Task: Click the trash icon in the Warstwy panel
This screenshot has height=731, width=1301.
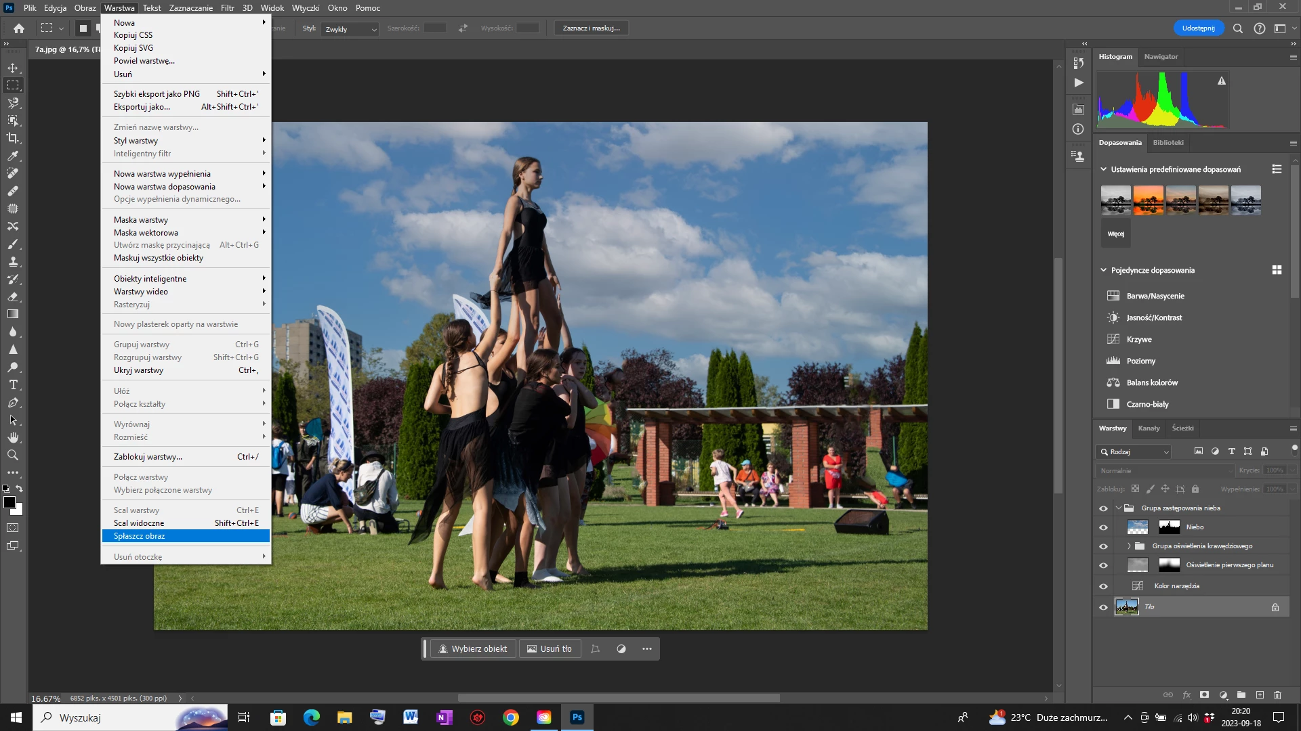Action: click(x=1277, y=695)
